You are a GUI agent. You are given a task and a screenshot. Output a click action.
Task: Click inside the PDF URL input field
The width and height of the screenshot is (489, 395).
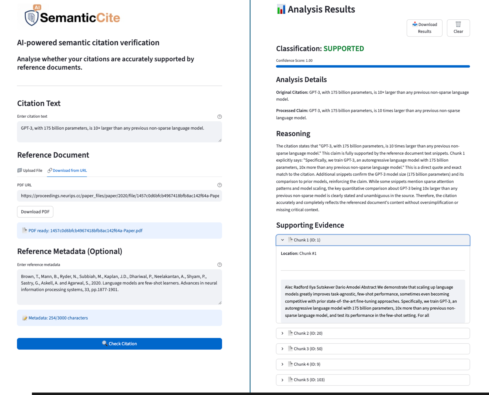119,196
